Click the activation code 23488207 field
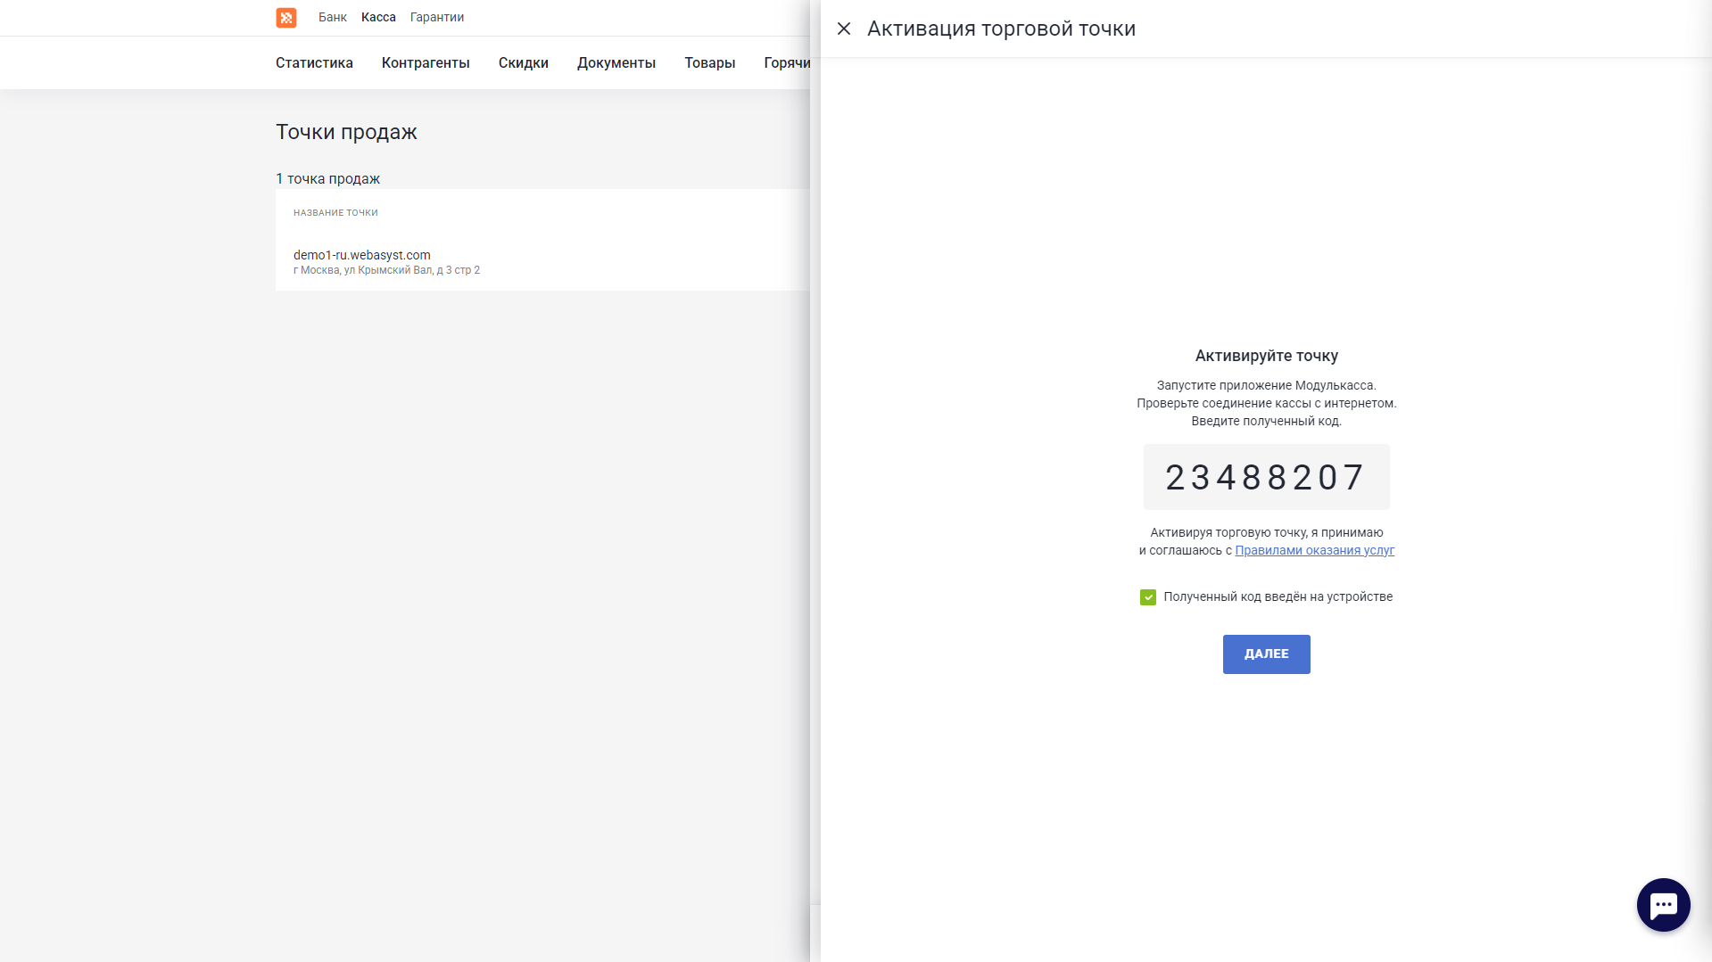The image size is (1712, 962). tap(1266, 478)
